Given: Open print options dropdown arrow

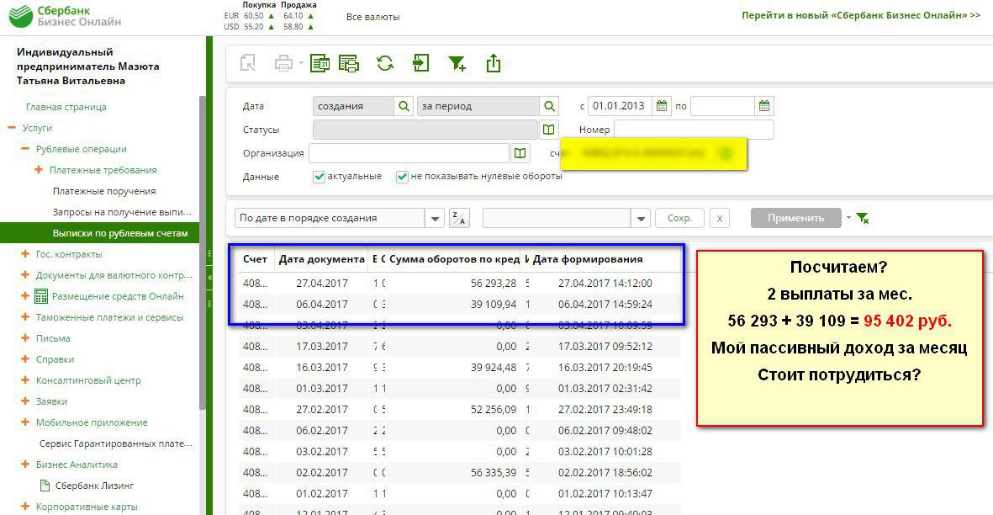Looking at the screenshot, I should click(300, 63).
